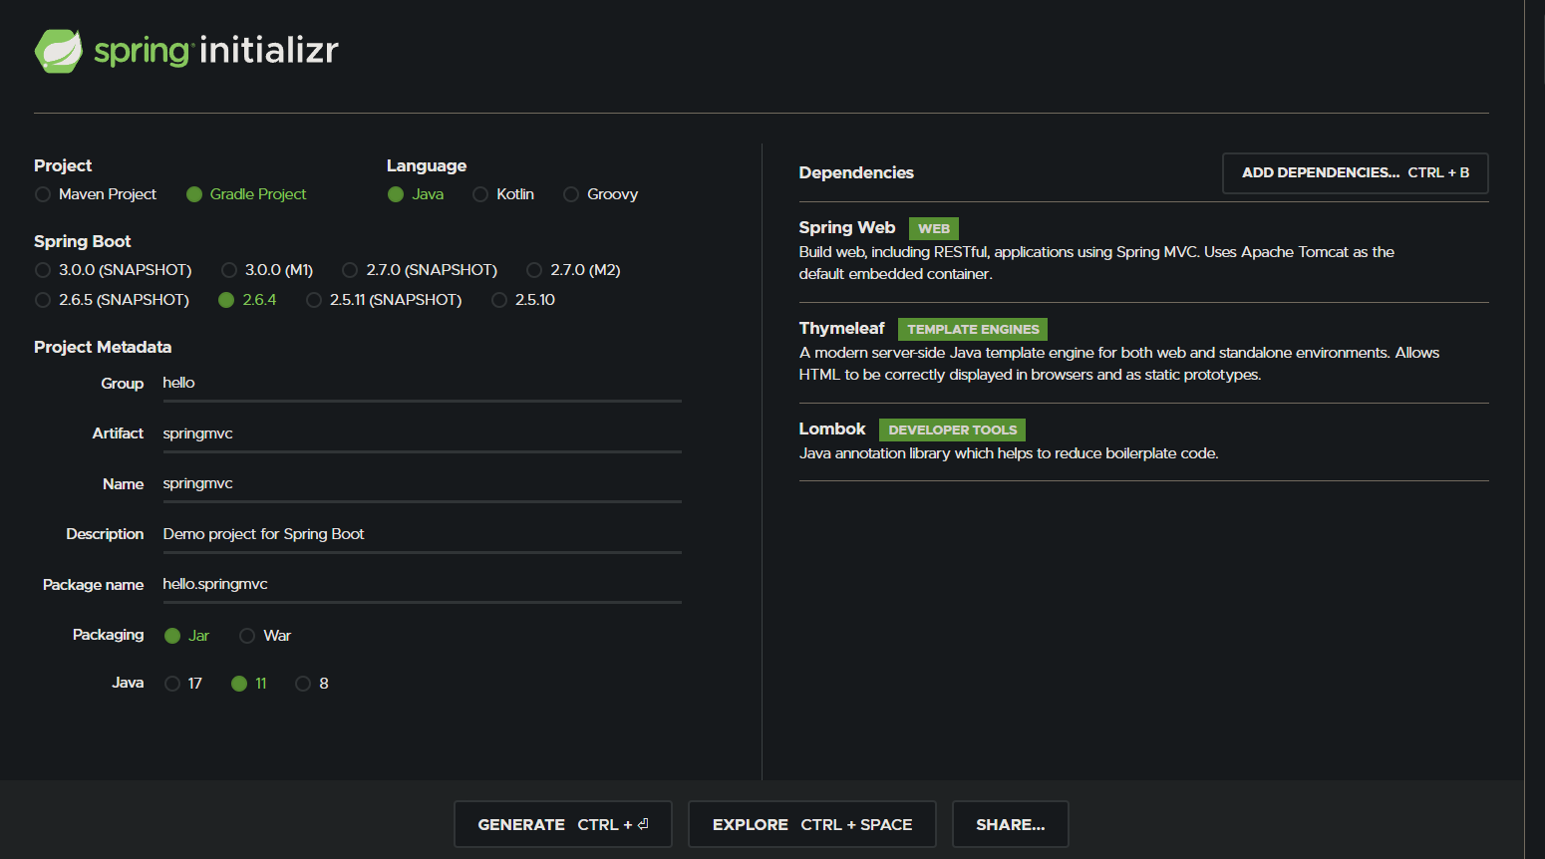This screenshot has height=859, width=1545.
Task: Select Java version 17
Action: pyautogui.click(x=183, y=684)
